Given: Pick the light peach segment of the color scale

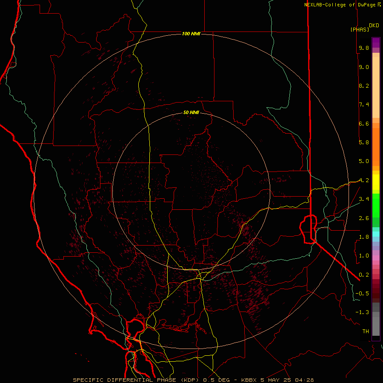Looking at the screenshot, I should [376, 87].
